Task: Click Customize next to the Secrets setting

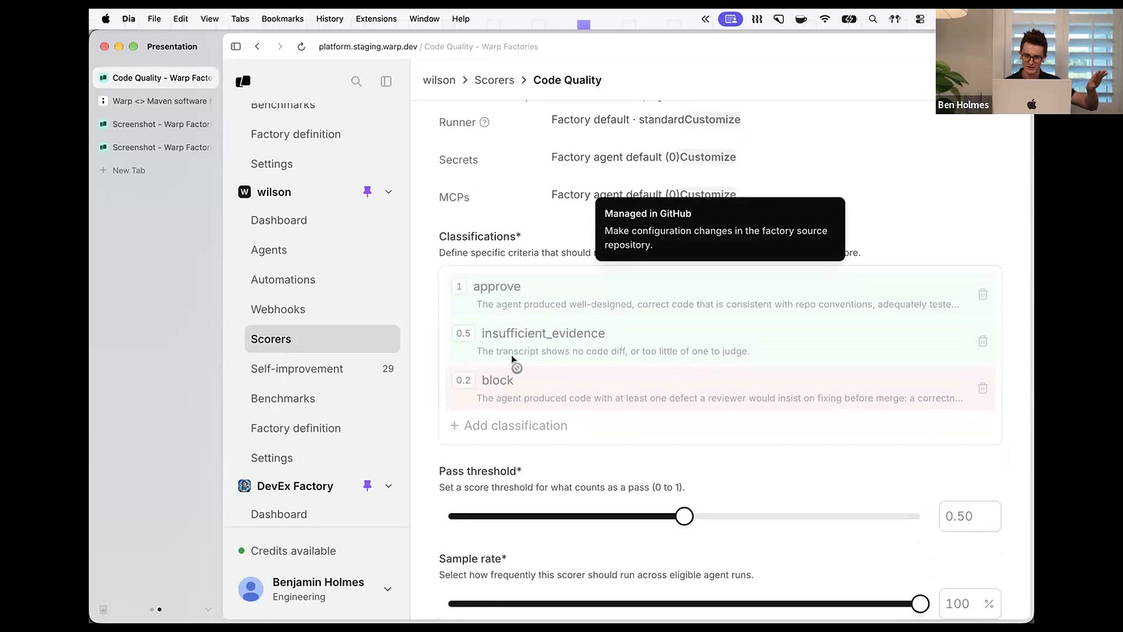Action: (707, 157)
